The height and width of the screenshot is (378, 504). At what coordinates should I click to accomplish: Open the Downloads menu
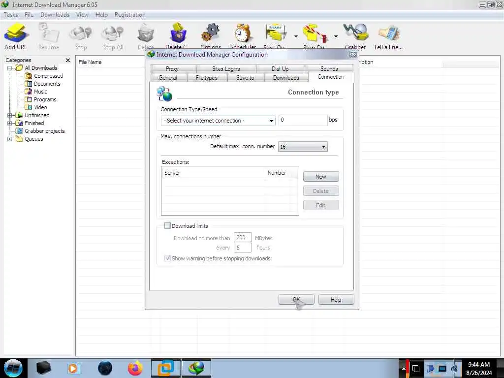point(55,15)
